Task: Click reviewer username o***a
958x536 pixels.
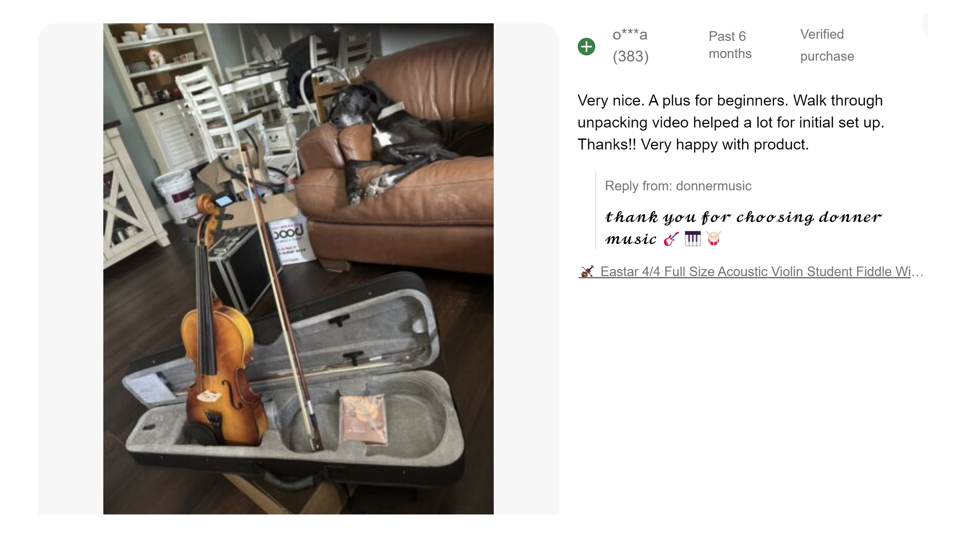Action: point(630,34)
